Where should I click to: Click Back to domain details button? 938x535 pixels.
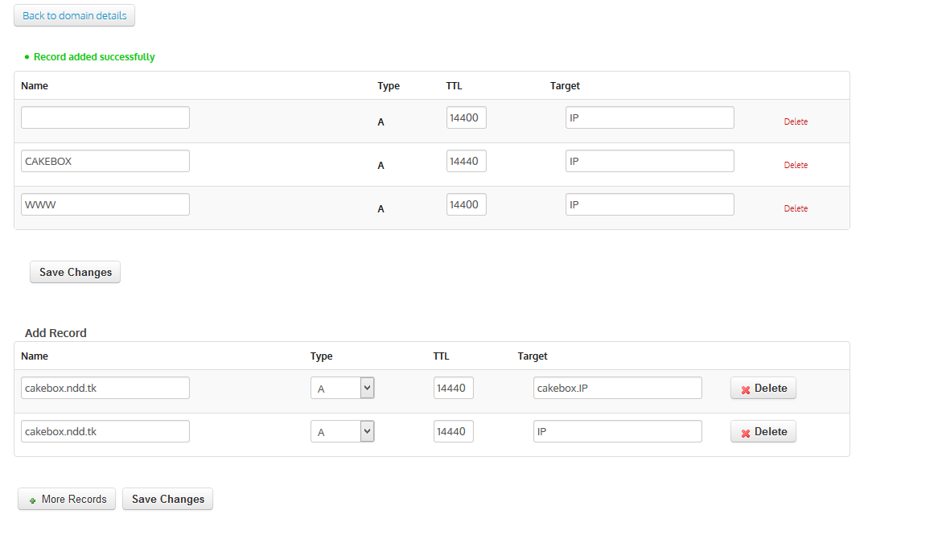pyautogui.click(x=74, y=15)
